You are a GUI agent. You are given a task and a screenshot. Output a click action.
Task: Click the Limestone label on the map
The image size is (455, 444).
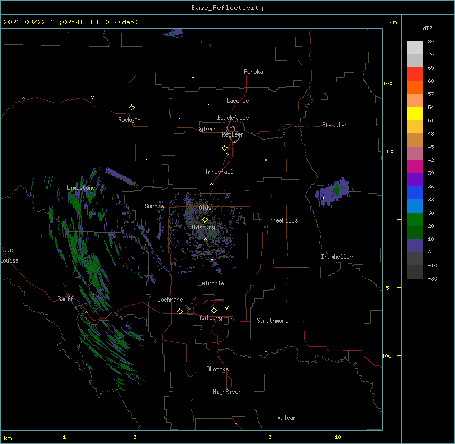[81, 188]
